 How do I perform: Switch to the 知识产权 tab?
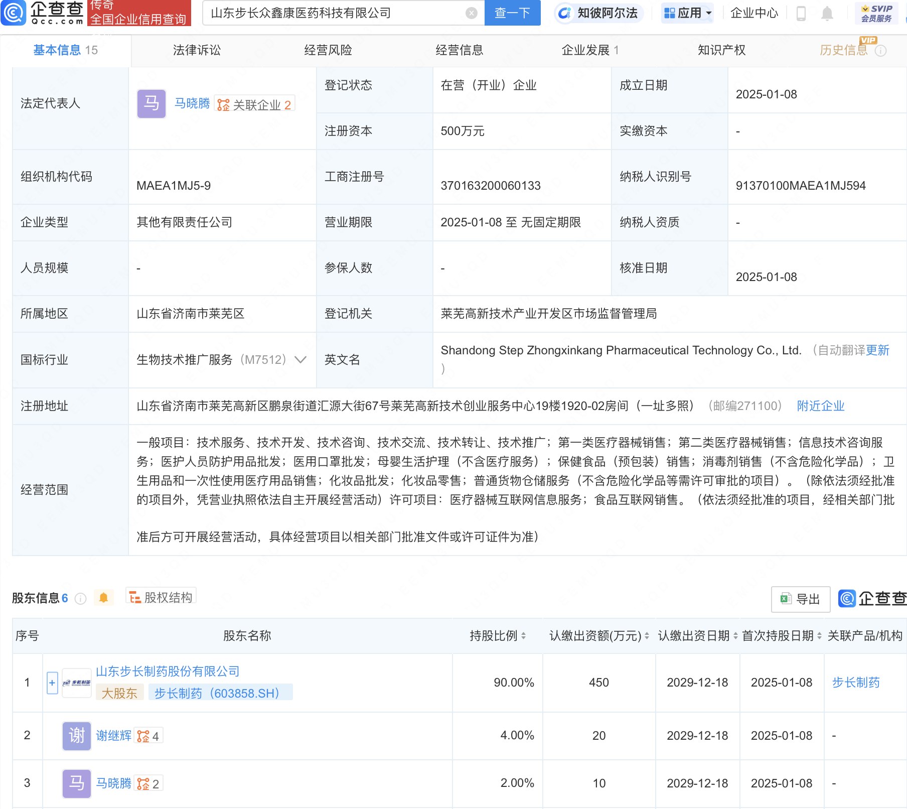click(x=721, y=50)
